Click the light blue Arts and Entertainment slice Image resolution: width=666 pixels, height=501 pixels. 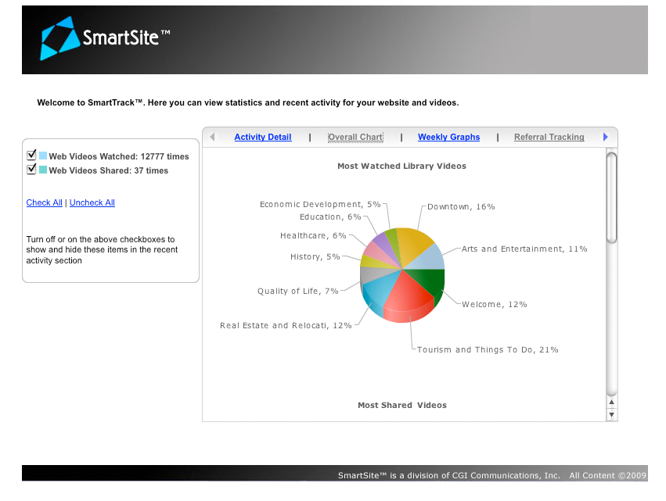tap(430, 259)
